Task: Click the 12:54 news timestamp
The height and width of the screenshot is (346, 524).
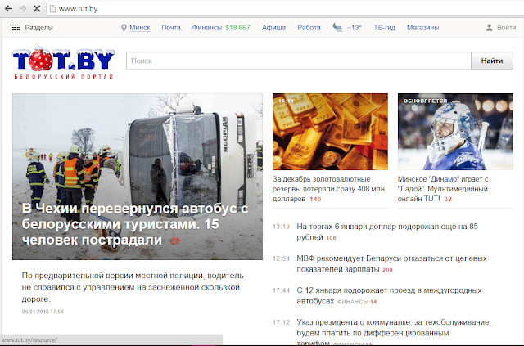Action: coord(281,258)
